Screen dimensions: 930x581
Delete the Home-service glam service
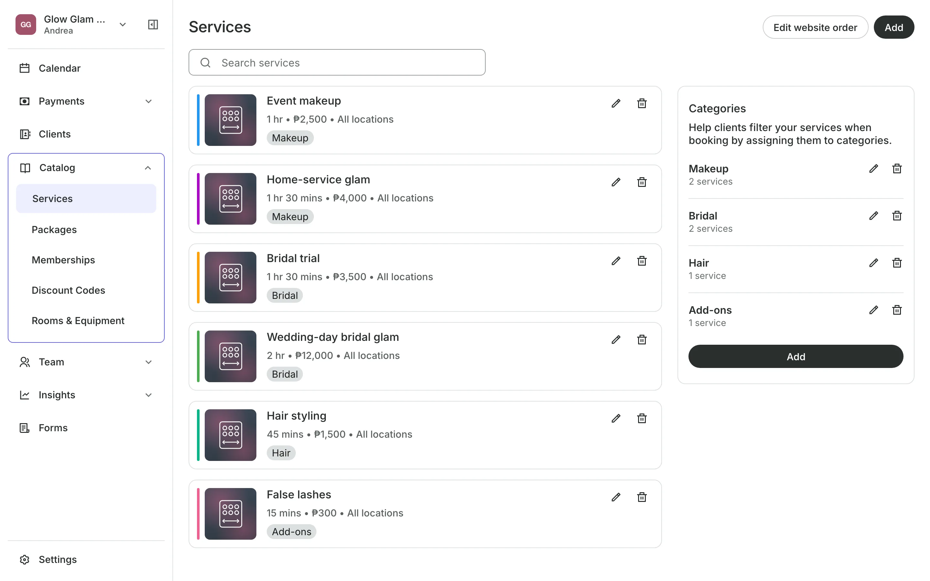coord(642,182)
